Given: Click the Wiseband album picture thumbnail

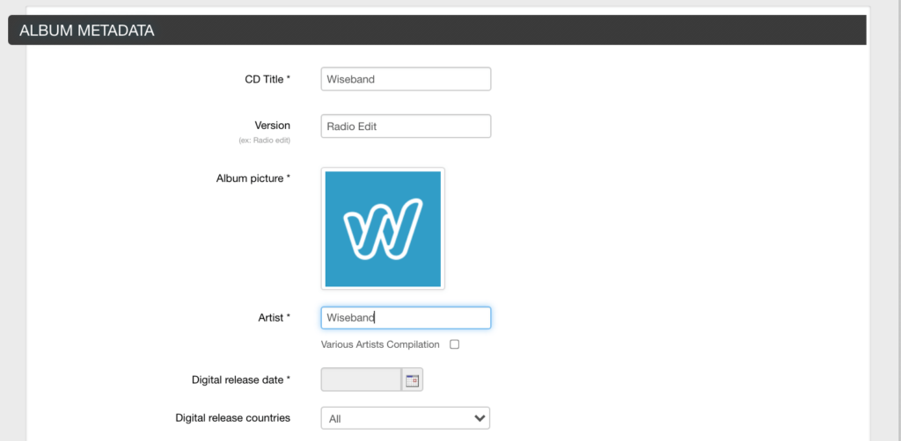Looking at the screenshot, I should pos(383,228).
